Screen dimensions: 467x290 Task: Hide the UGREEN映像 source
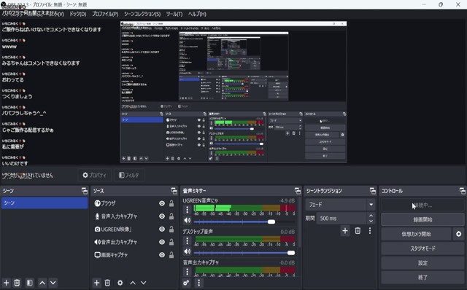pyautogui.click(x=162, y=229)
